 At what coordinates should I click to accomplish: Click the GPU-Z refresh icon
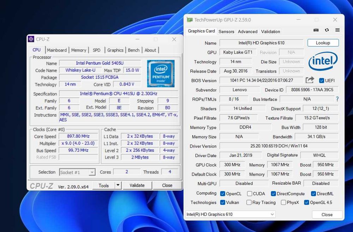tap(327, 30)
